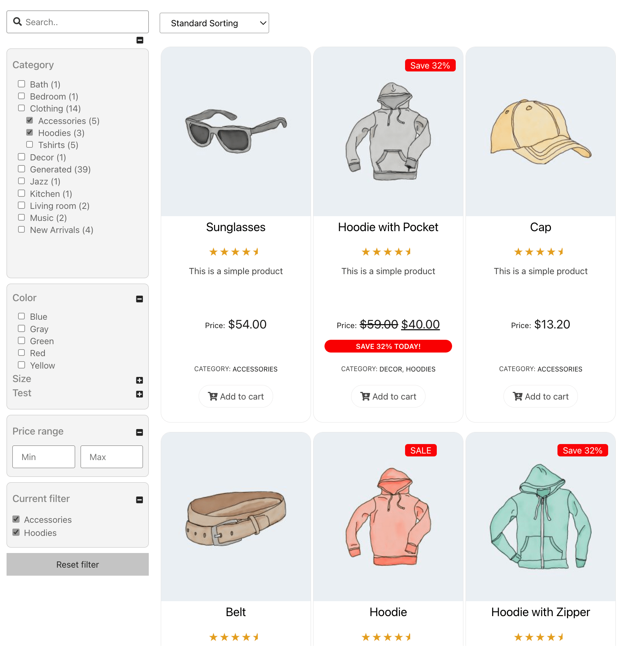Image resolution: width=622 pixels, height=646 pixels.
Task: Click the Reset filter button
Action: point(77,564)
